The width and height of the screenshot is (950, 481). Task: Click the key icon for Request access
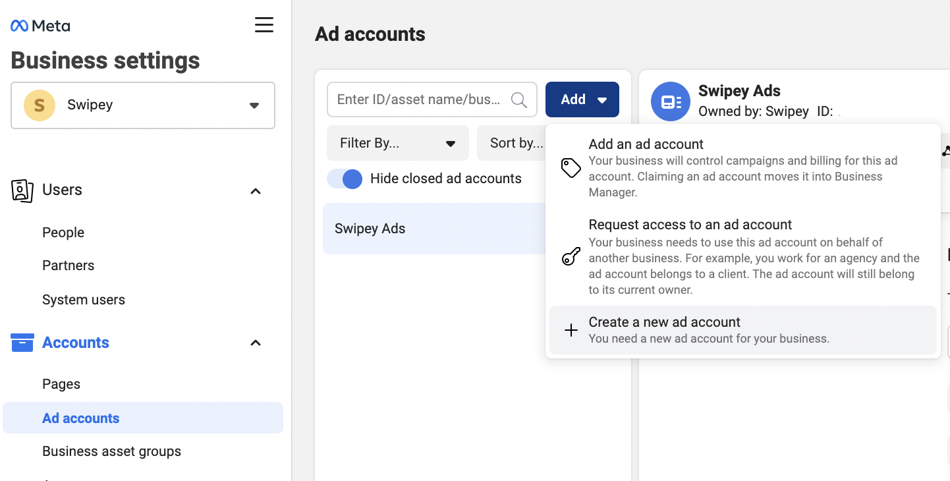point(571,256)
